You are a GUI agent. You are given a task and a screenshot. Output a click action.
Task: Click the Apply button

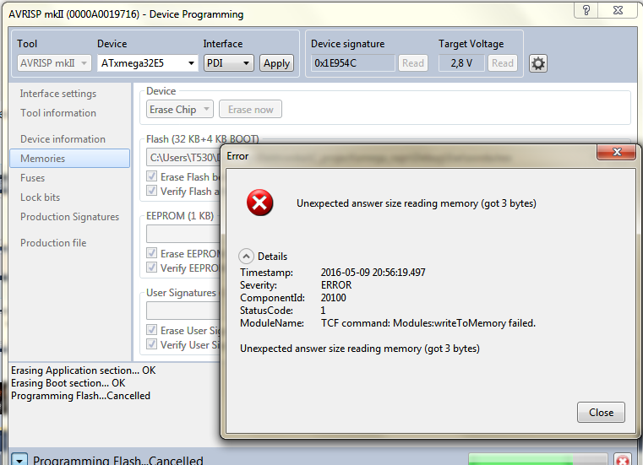coord(276,63)
